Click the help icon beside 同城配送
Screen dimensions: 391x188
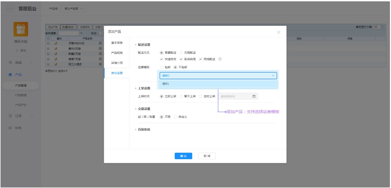(220, 59)
